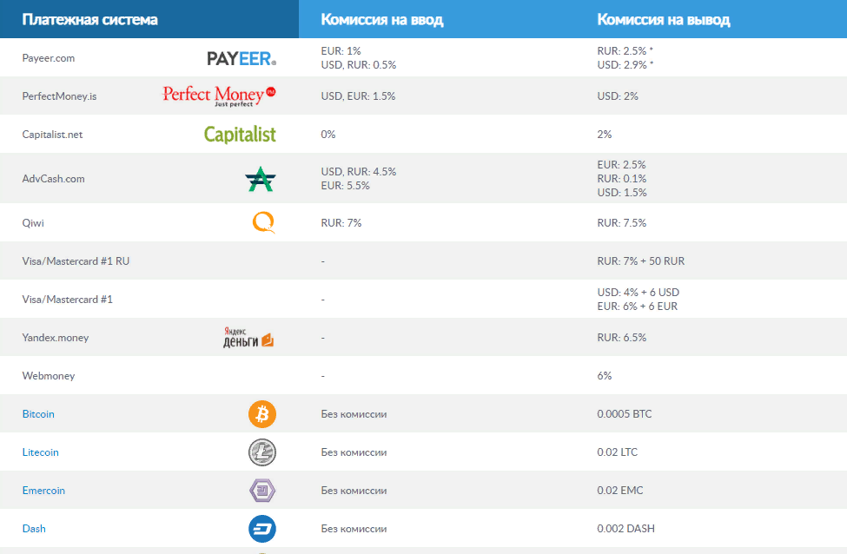This screenshot has width=847, height=554.
Task: Open the Bitcoin link
Action: [x=38, y=414]
